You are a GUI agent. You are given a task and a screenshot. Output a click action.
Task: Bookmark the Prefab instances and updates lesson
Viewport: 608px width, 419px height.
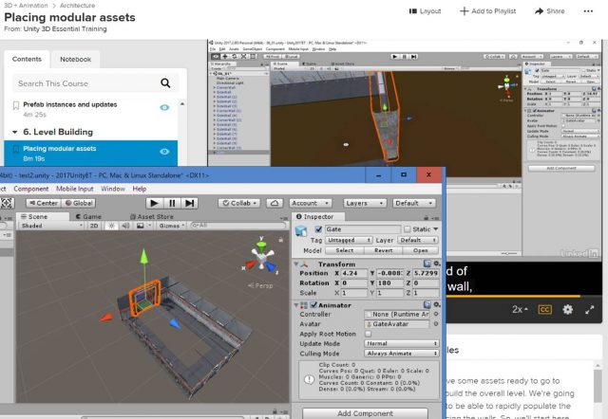click(x=16, y=105)
